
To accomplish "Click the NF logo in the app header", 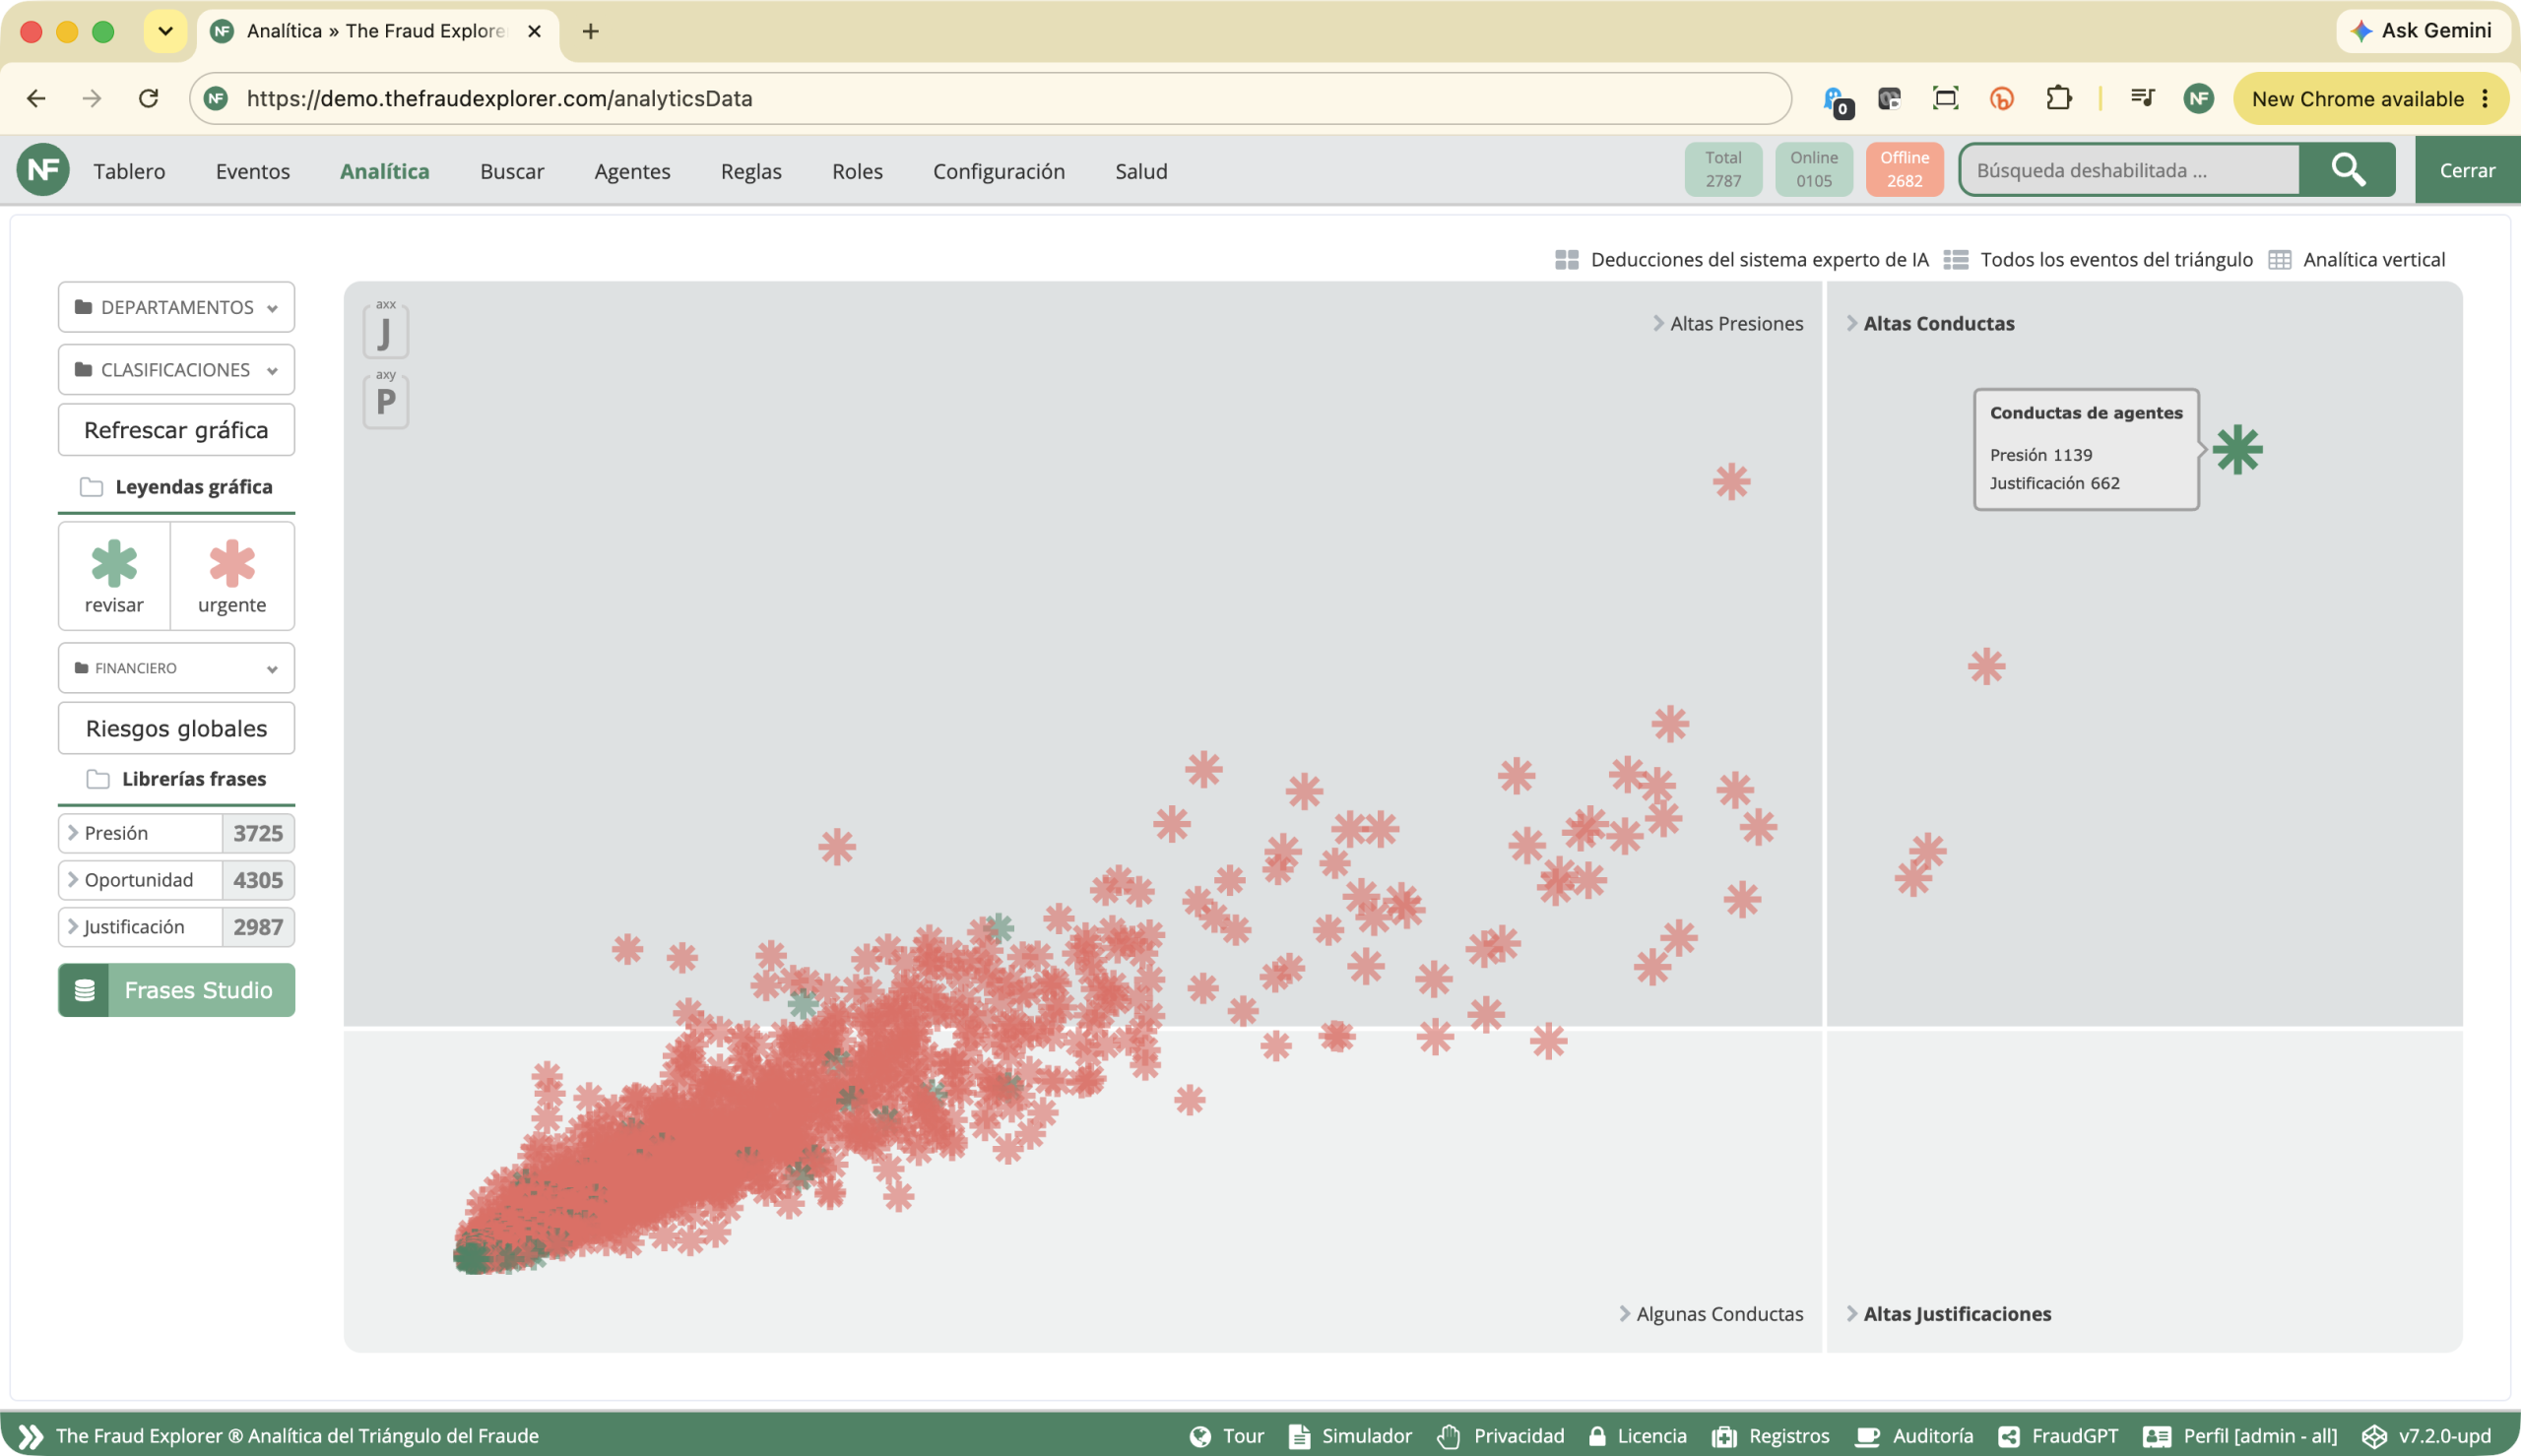I will pos(43,170).
